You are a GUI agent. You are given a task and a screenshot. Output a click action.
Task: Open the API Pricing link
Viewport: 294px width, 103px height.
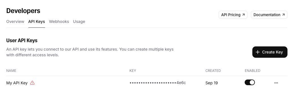pos(233,15)
